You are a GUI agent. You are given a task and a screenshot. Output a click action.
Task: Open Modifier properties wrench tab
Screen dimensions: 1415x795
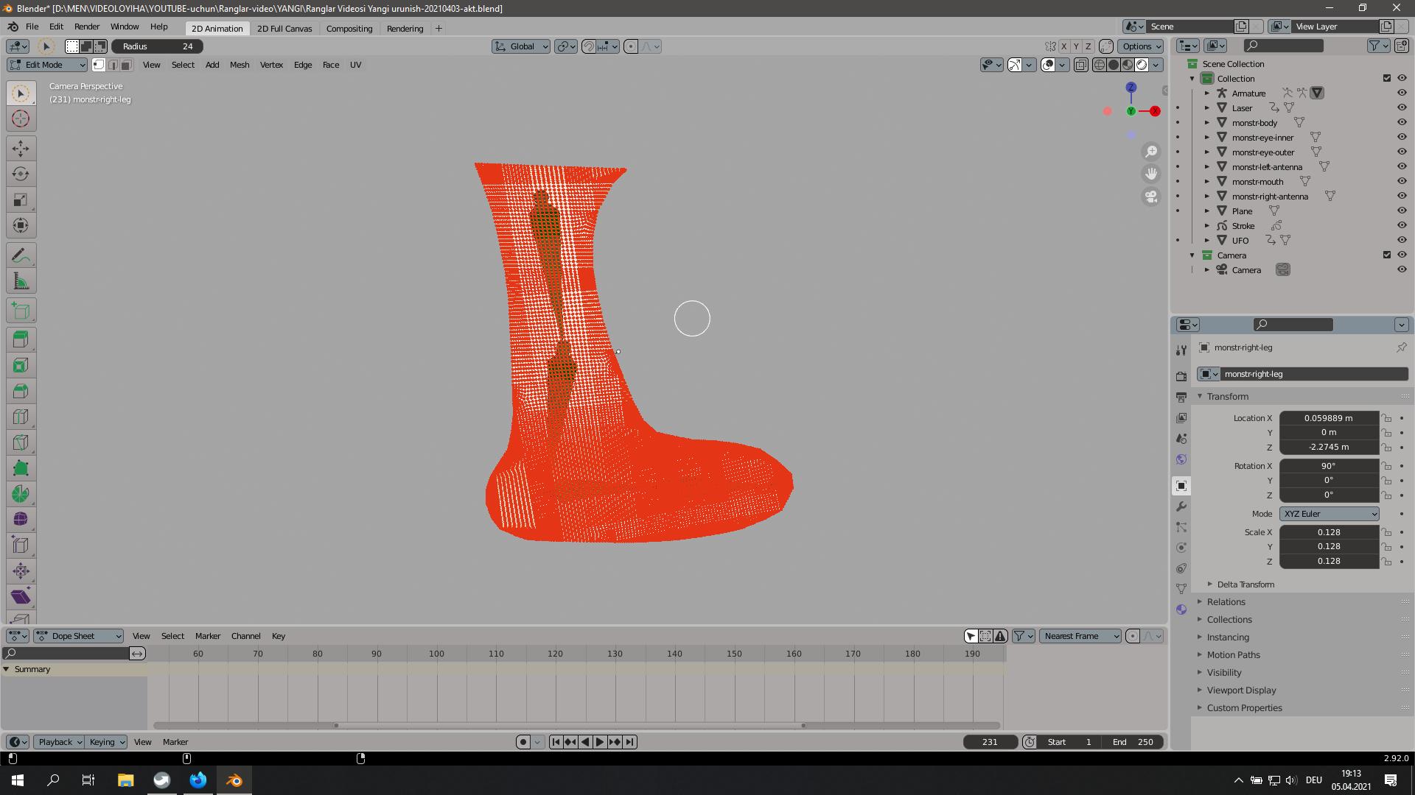coord(1181,506)
